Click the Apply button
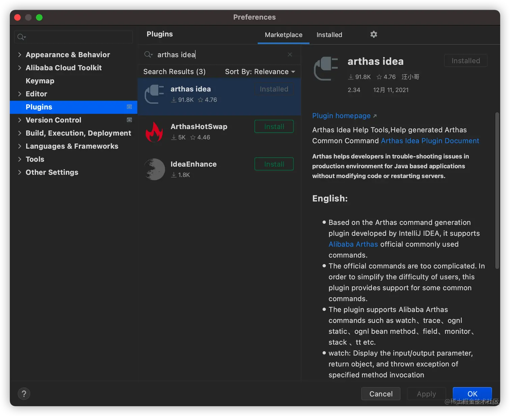The image size is (510, 416). click(x=426, y=394)
